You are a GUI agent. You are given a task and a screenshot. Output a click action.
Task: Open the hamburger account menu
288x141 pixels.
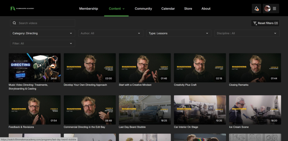[274, 8]
